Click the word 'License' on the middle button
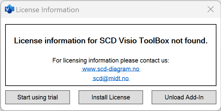The image size is (221, 111). (x=120, y=97)
